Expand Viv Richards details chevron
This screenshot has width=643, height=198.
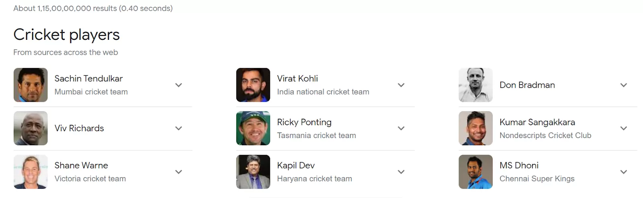pyautogui.click(x=179, y=128)
